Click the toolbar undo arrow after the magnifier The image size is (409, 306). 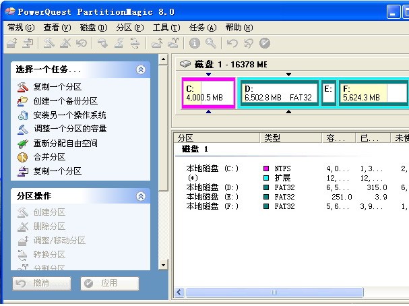click(232, 43)
